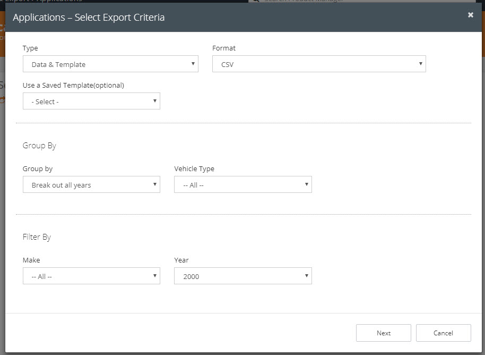This screenshot has width=485, height=355.
Task: Click the Next button
Action: (x=383, y=333)
